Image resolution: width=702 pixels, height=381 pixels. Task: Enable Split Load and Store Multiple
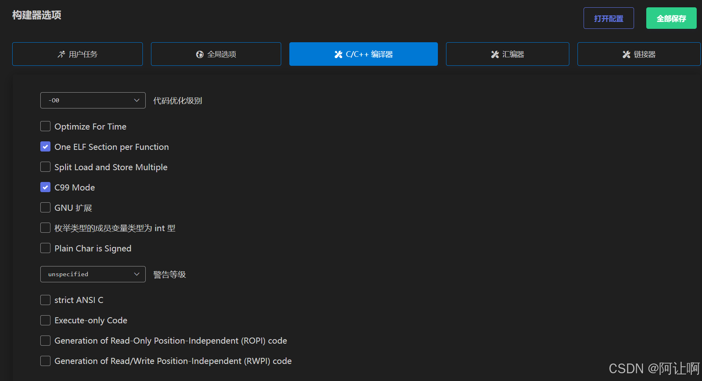point(45,167)
